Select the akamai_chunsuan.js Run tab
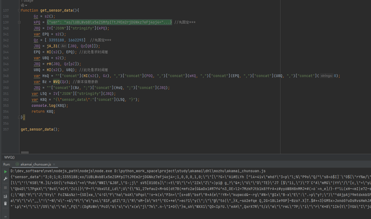This screenshot has width=371, height=219. (35, 164)
